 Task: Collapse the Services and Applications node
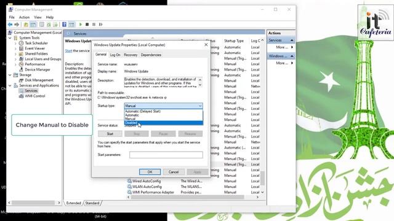(x=10, y=85)
